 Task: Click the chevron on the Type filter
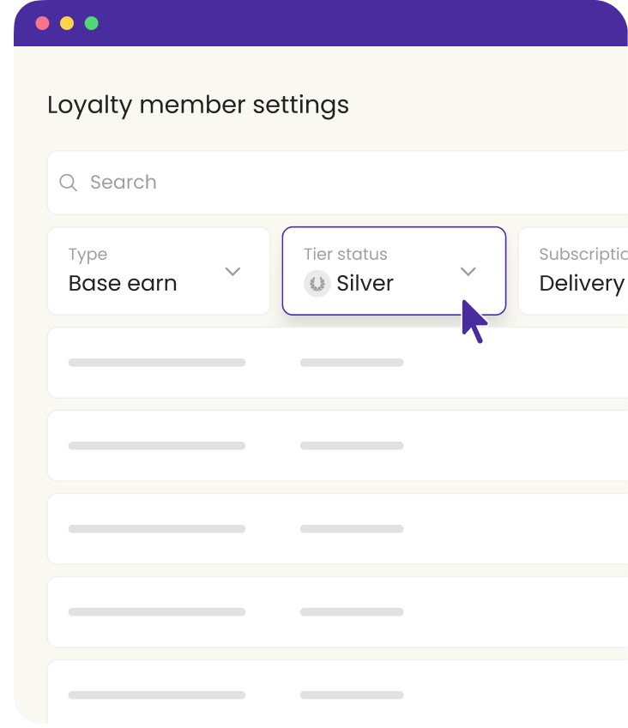[x=232, y=271]
